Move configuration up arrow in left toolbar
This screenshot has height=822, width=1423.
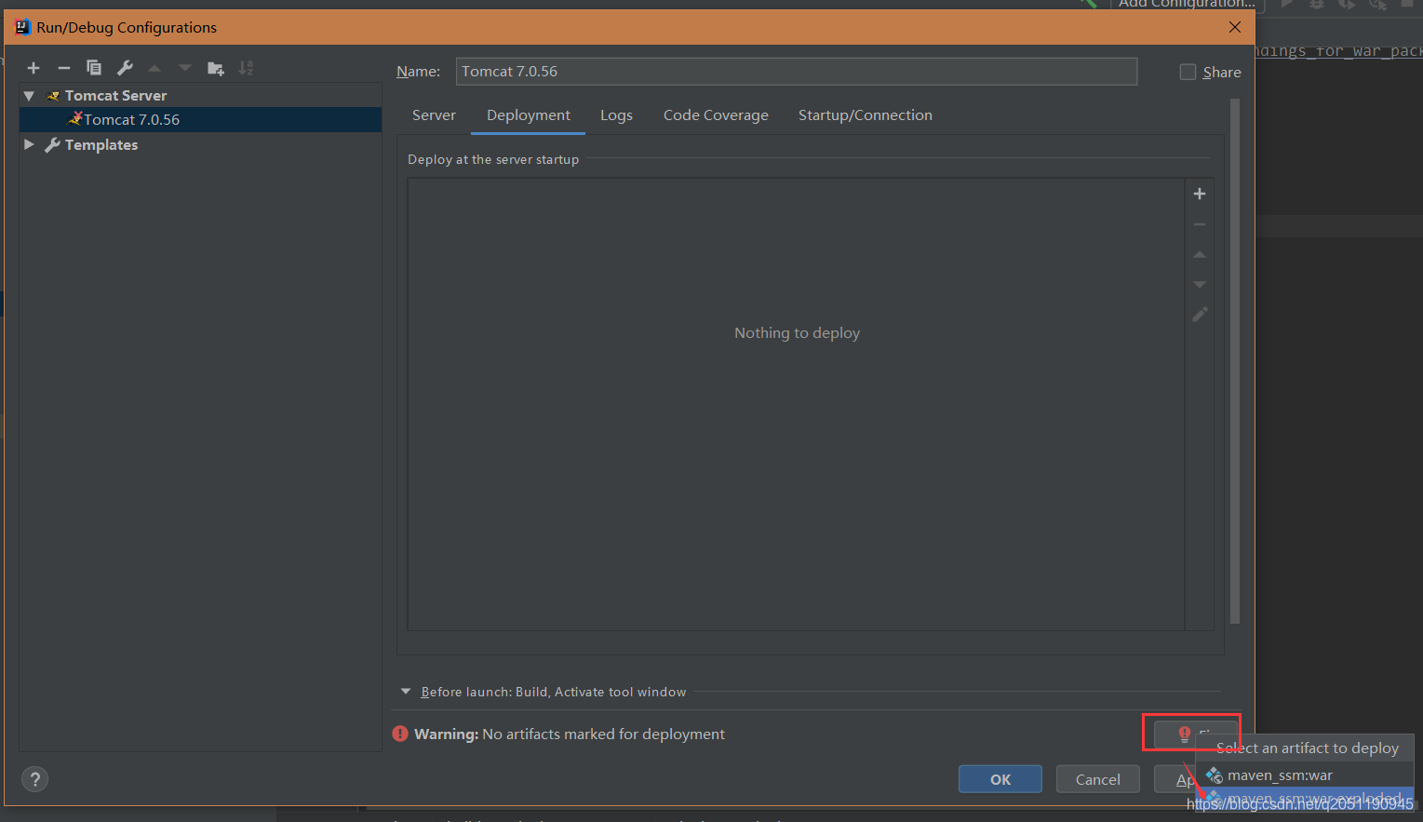154,68
